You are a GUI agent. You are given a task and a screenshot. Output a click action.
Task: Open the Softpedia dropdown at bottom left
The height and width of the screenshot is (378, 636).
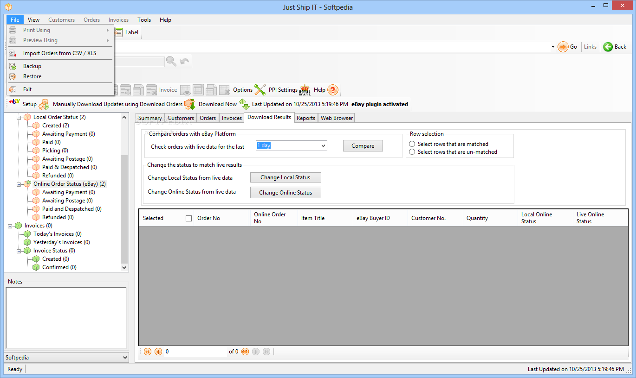[x=124, y=358]
